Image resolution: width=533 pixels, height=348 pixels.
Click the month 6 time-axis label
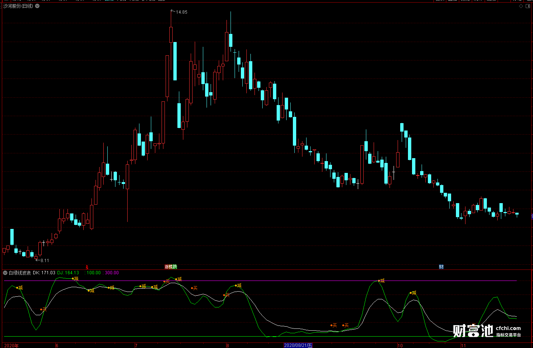(x=57, y=345)
